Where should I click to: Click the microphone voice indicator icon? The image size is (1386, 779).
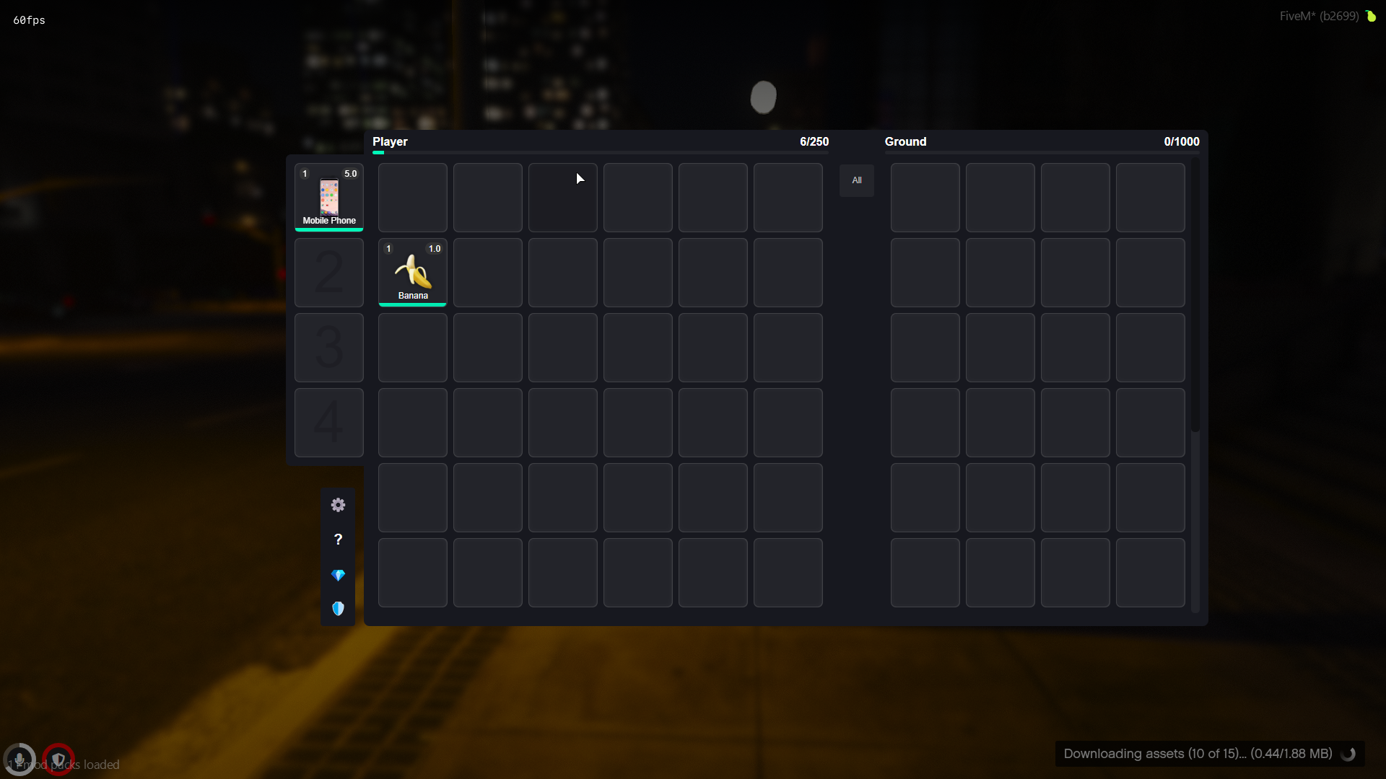[x=19, y=760]
